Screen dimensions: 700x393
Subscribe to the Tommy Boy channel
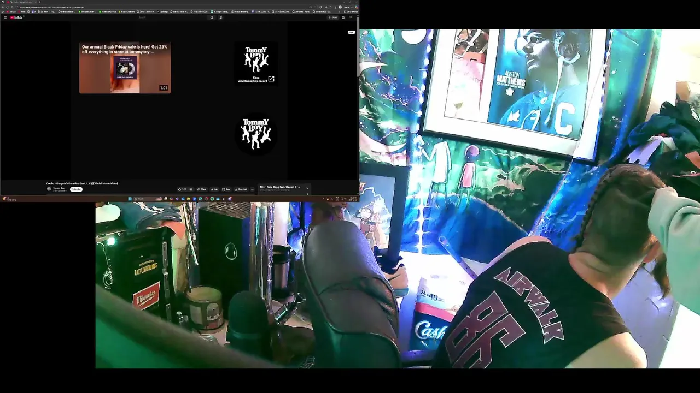click(x=76, y=189)
